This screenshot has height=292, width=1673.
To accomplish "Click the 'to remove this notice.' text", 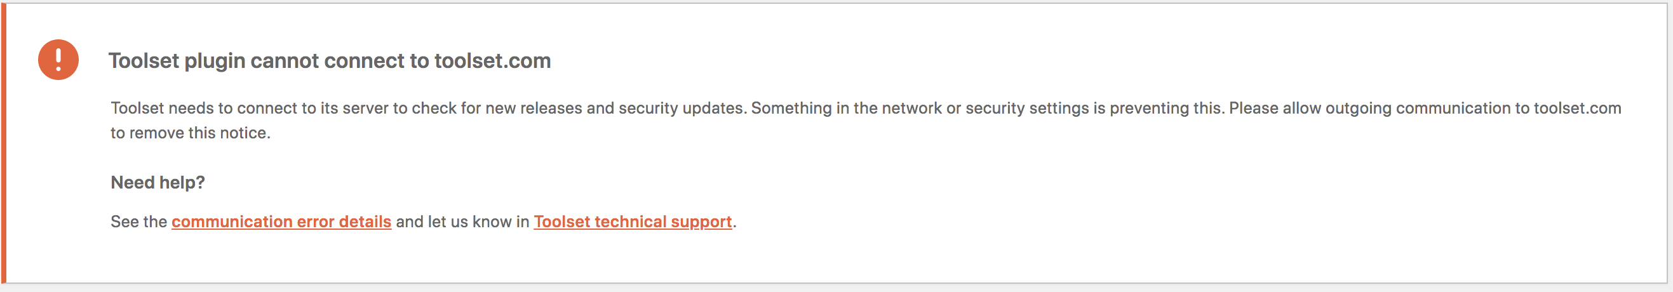I will (x=191, y=133).
